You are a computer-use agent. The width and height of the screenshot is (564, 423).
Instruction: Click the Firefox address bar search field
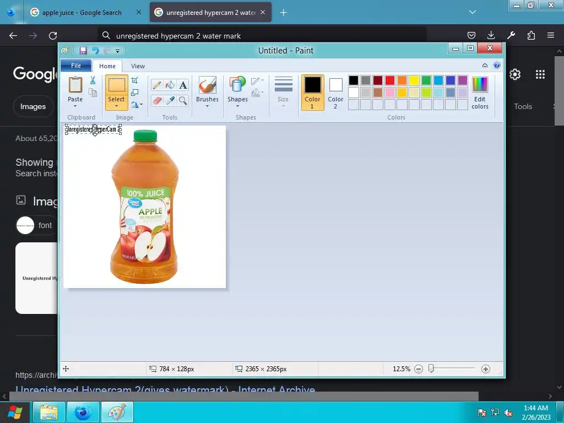click(x=262, y=36)
